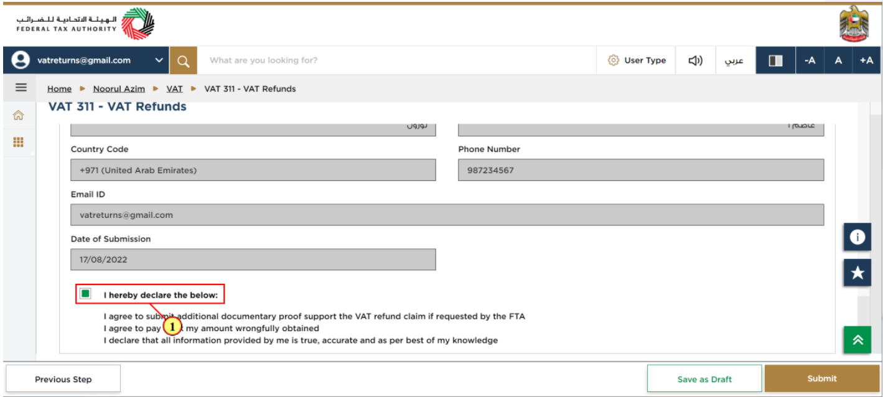The width and height of the screenshot is (883, 397).
Task: Expand the vatreturns@gmail.com account dropdown
Action: coord(159,60)
